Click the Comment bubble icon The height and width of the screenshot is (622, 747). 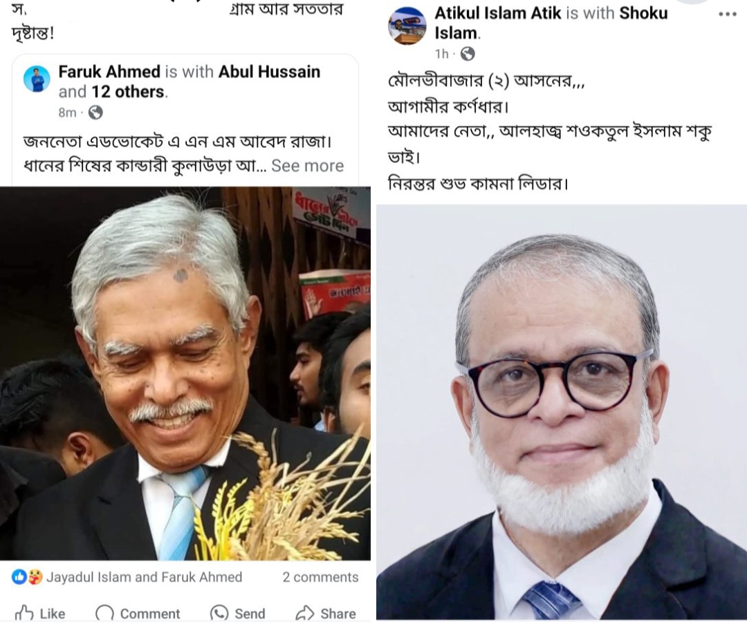point(105,613)
